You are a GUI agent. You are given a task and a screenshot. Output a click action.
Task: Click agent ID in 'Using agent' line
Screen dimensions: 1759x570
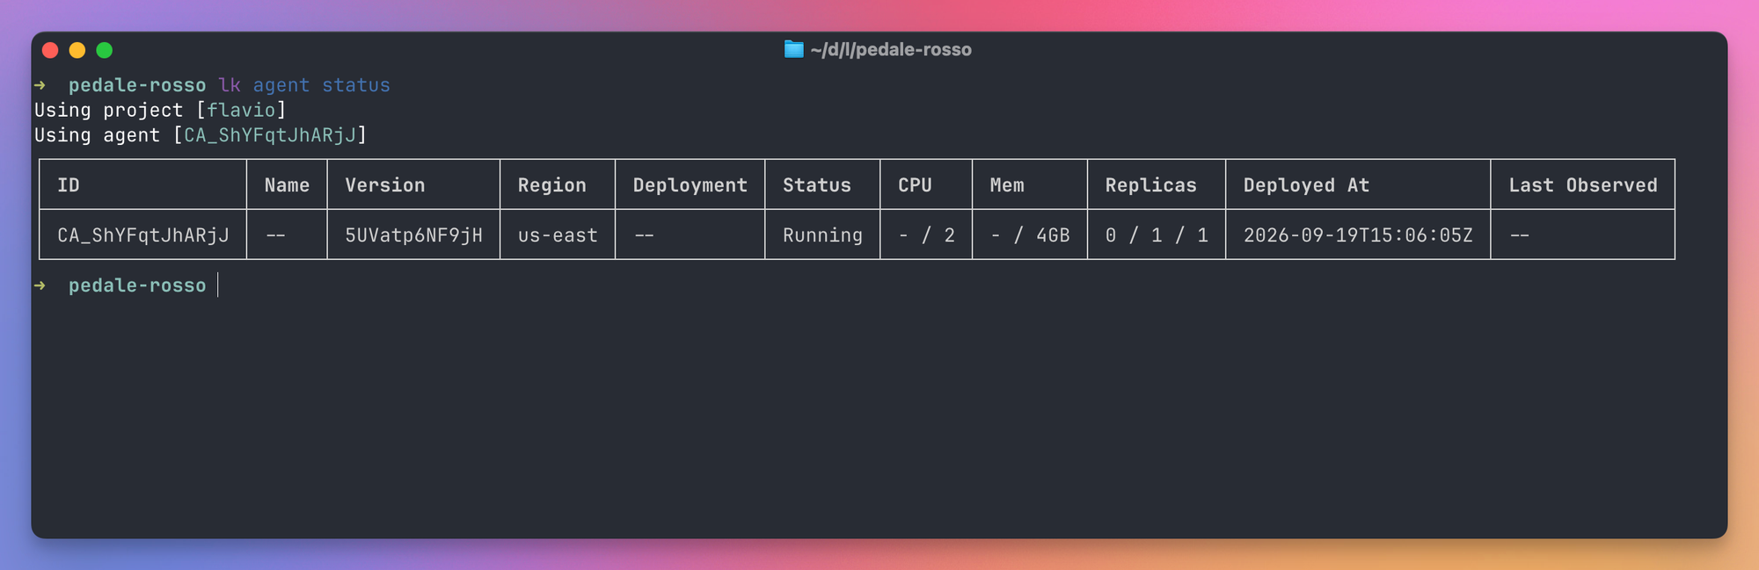(x=270, y=135)
